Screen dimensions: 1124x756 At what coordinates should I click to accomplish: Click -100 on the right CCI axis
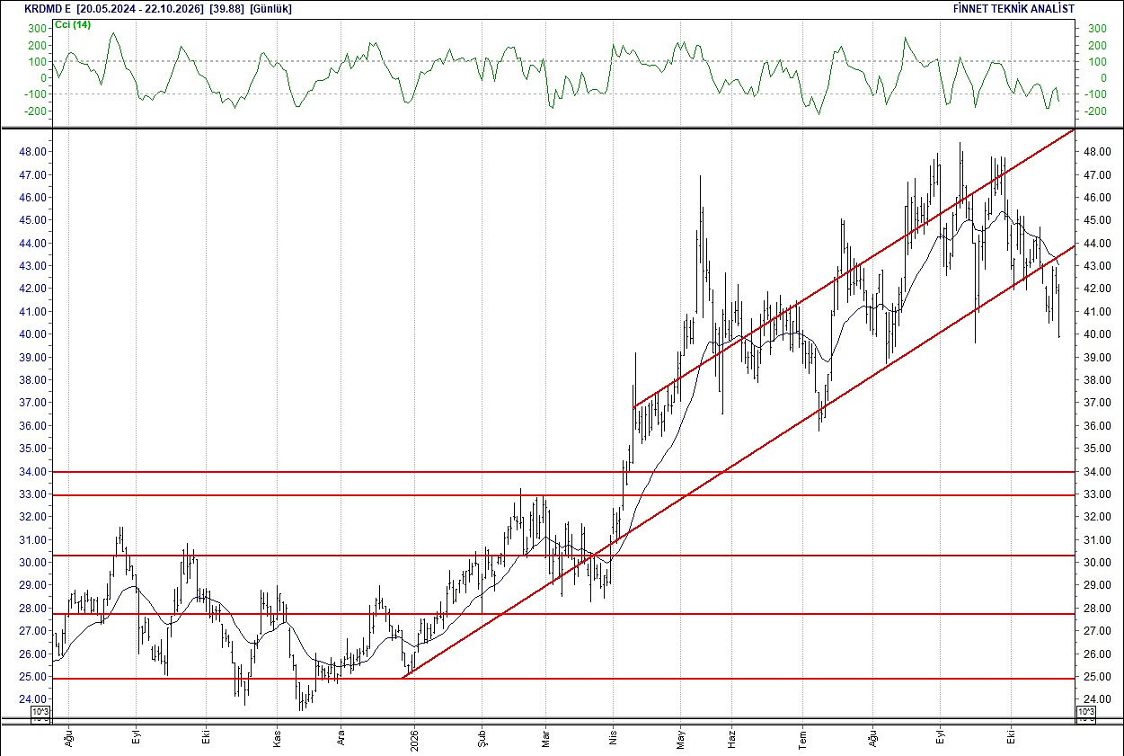[1097, 94]
